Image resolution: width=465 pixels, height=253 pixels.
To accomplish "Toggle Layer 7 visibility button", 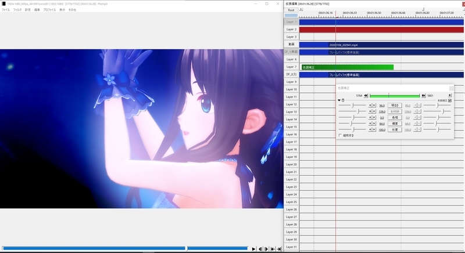I will click(x=291, y=67).
